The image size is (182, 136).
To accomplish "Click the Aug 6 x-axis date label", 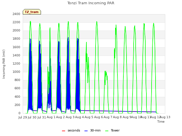I will pos(98,117).
